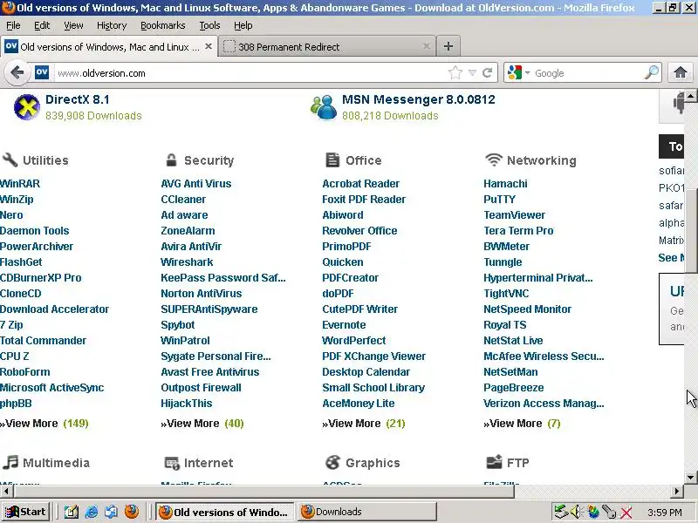The width and height of the screenshot is (698, 523).
Task: Open the Daemon Tools link
Action: point(35,231)
